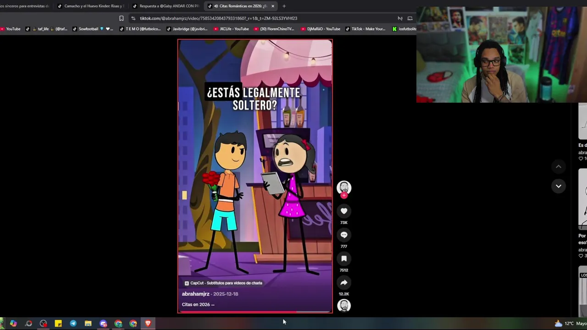Viewport: 587px width, 330px height.
Task: Open the abrahamjrz profile avatar above the like button
Action: (x=344, y=187)
